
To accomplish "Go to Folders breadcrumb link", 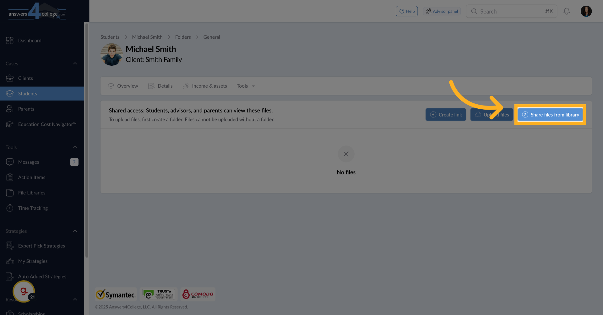I will pyautogui.click(x=183, y=37).
